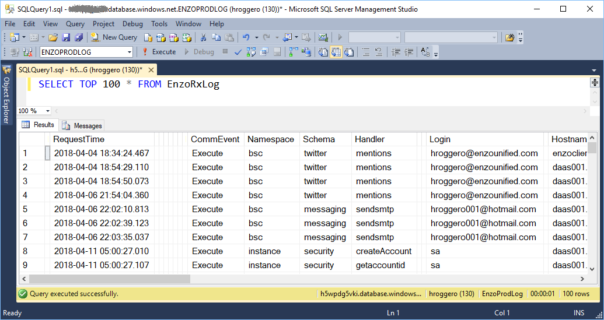Click the Open File folder icon
Viewport: 604px width, 320px height.
click(x=53, y=37)
